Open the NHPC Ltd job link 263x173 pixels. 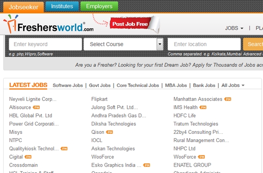185,149
